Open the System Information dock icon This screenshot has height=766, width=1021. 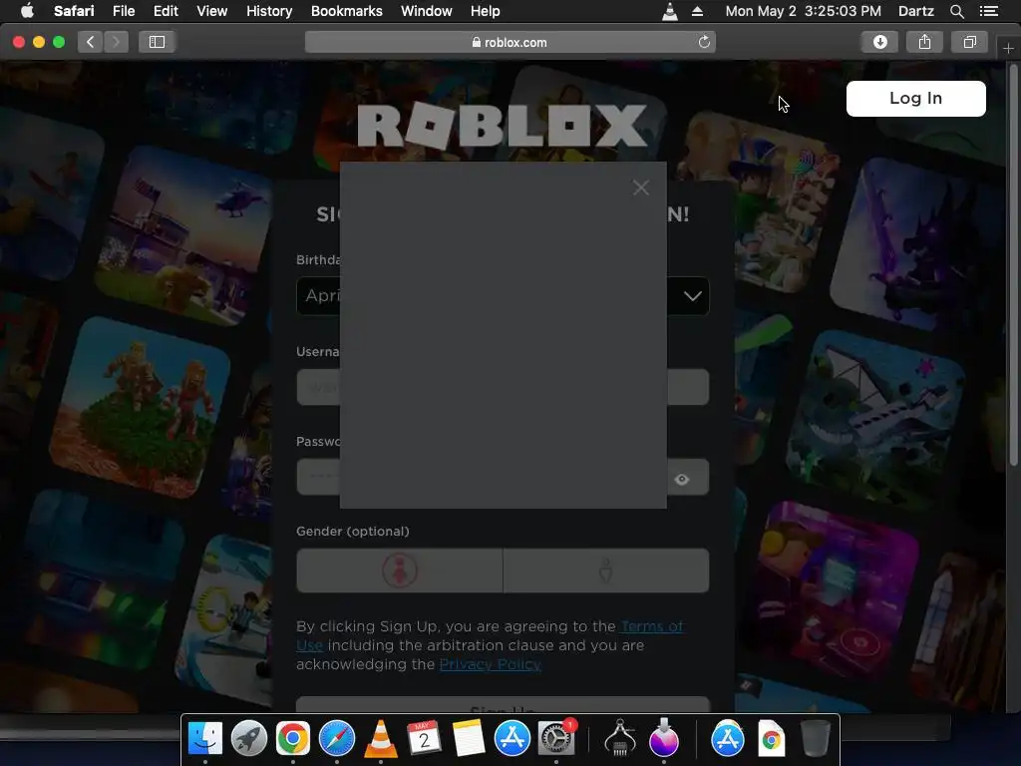click(620, 739)
